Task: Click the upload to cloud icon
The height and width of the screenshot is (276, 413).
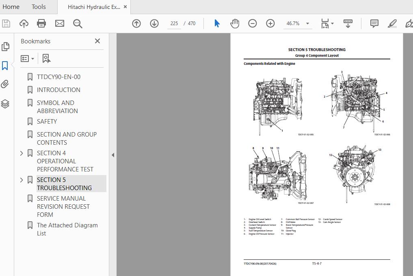Action: [24, 24]
